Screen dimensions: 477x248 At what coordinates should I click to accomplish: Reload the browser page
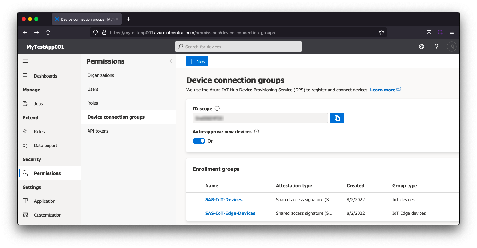48,33
